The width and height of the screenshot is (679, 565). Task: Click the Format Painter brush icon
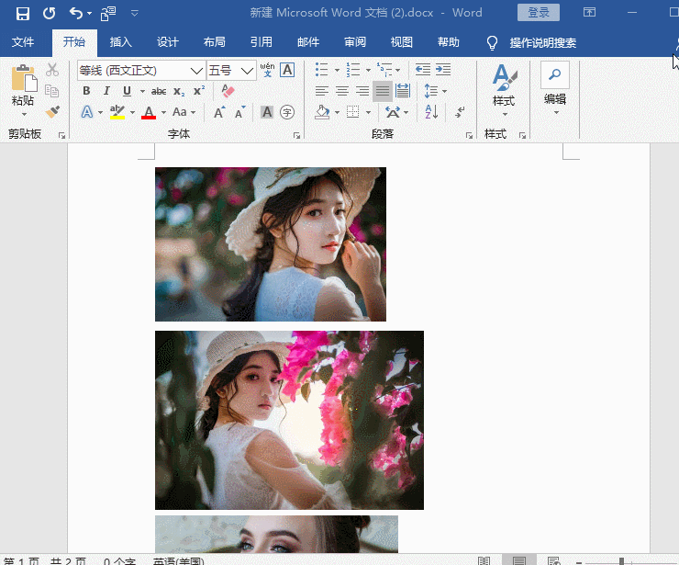(52, 111)
